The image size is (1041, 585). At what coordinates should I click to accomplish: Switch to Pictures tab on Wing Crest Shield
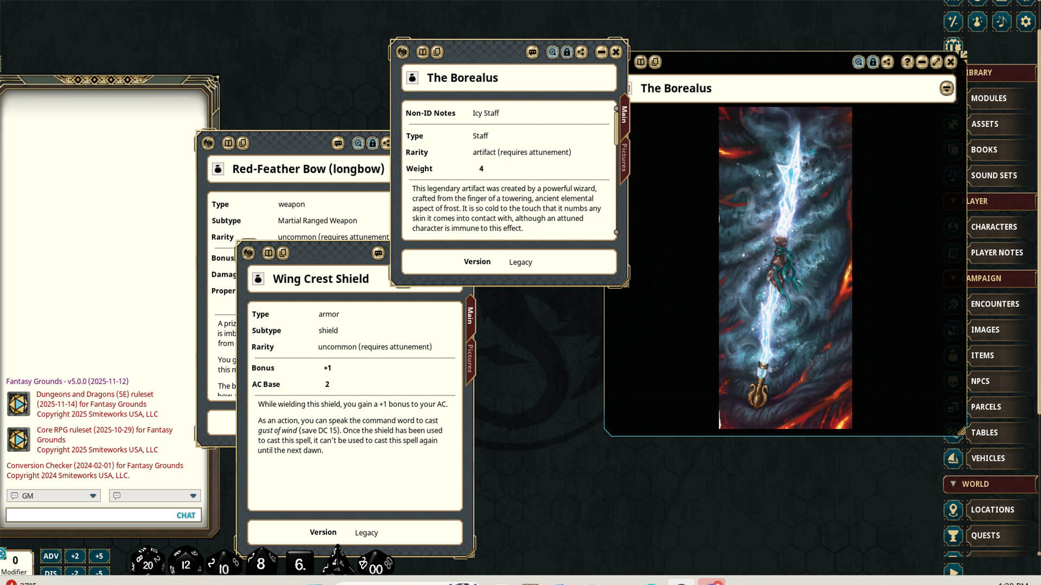pos(470,358)
